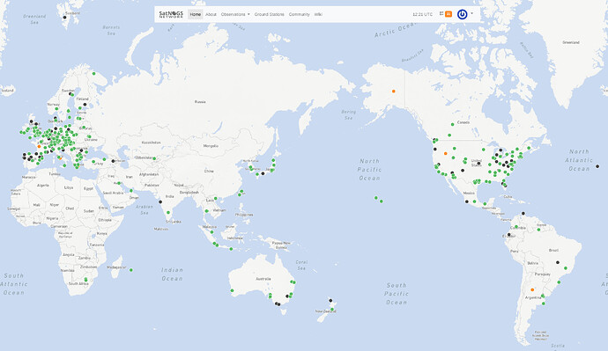
Task: Select the orange marker in Argentina
Action: pyautogui.click(x=532, y=289)
